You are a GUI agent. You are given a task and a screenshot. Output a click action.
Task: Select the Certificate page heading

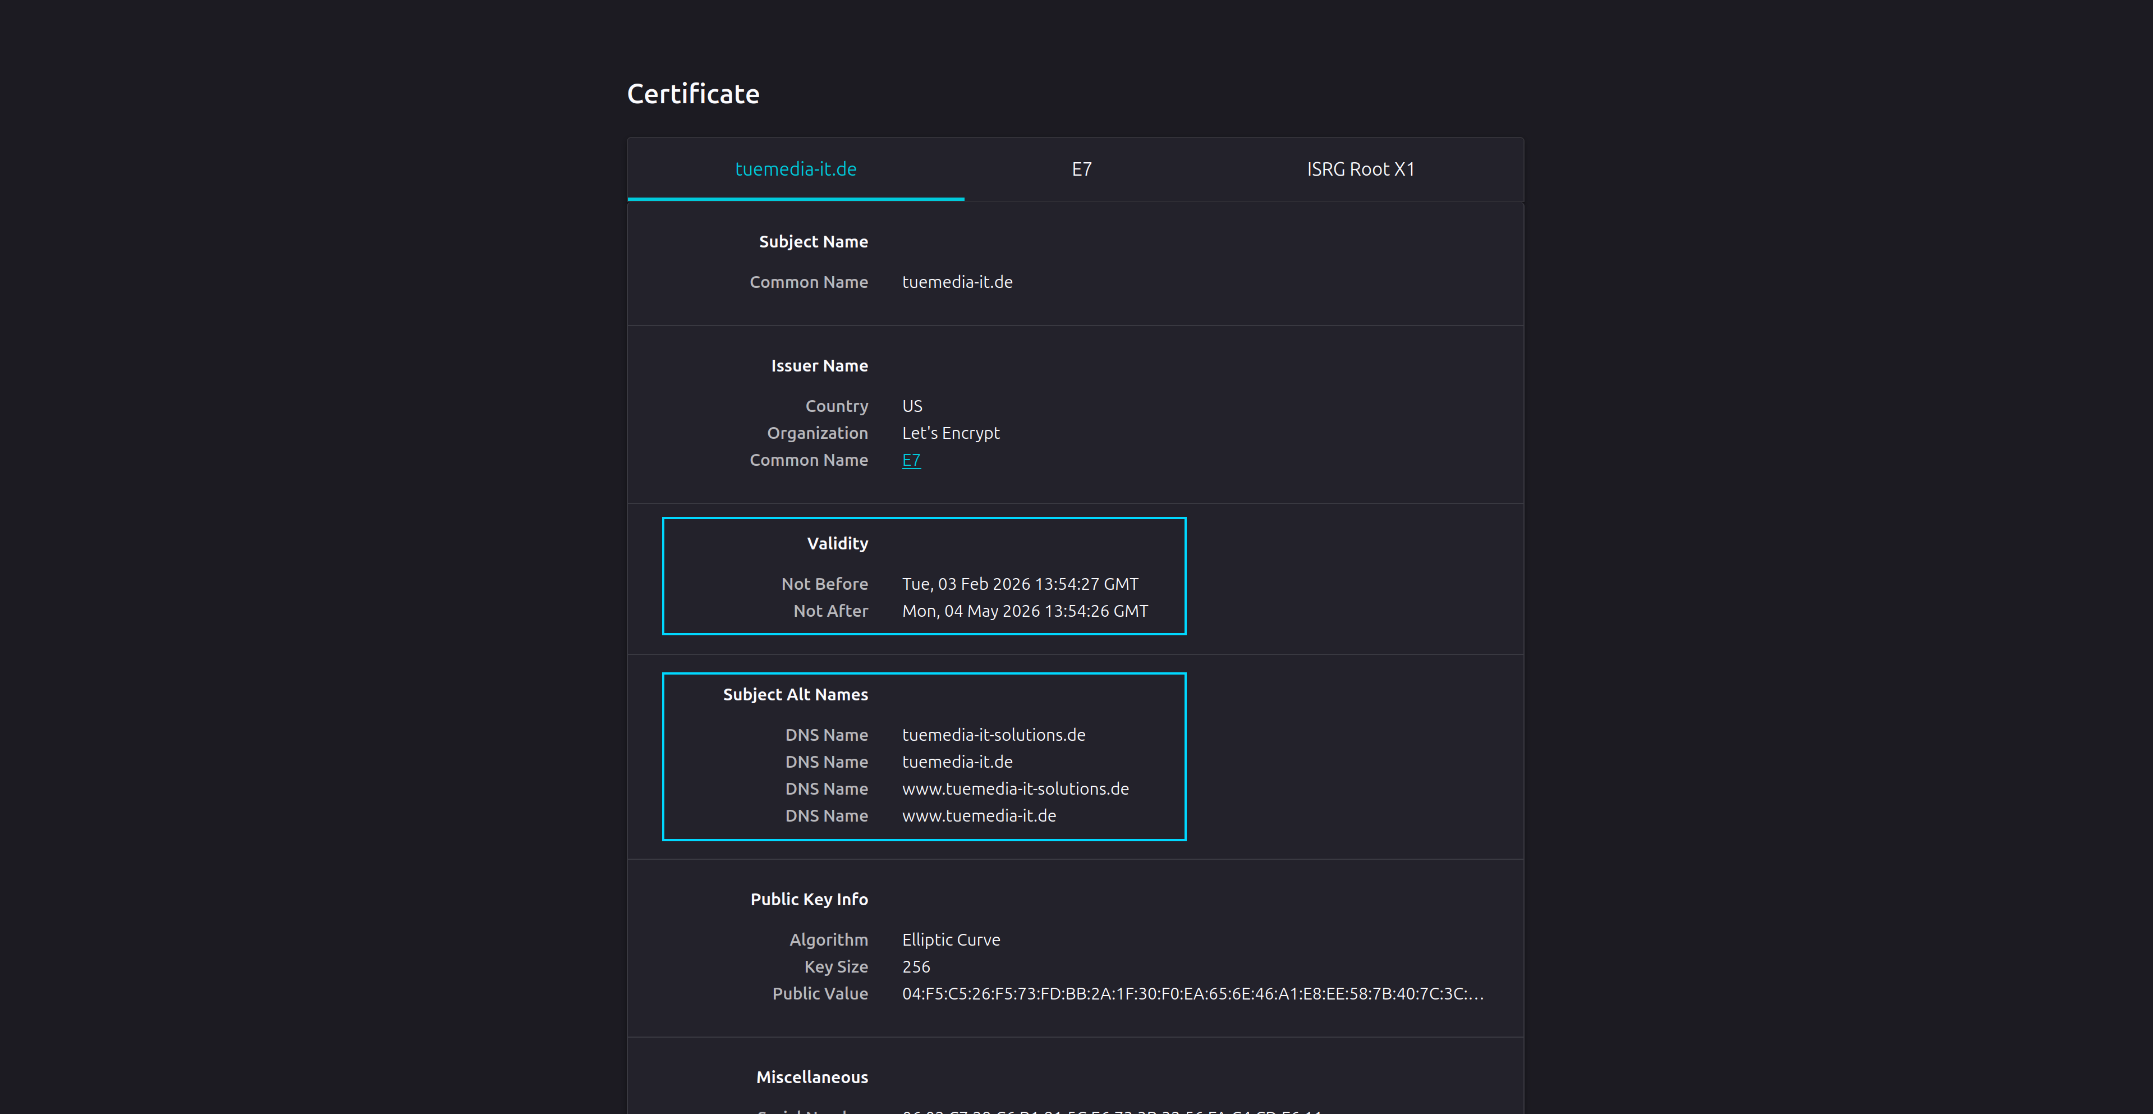coord(693,94)
